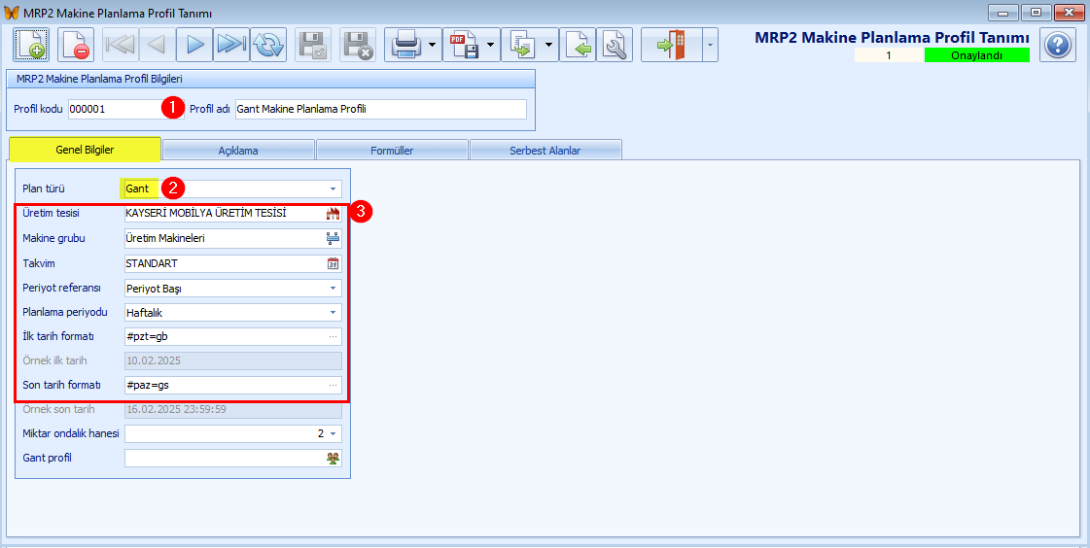Viewport: 1090px width, 548px height.
Task: Click the document with green left arrow icon
Action: pyautogui.click(x=578, y=45)
